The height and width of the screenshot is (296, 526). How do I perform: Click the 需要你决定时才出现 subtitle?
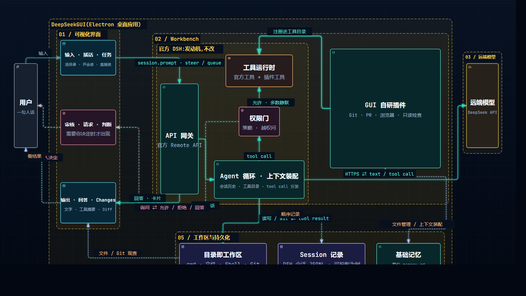pos(88,134)
